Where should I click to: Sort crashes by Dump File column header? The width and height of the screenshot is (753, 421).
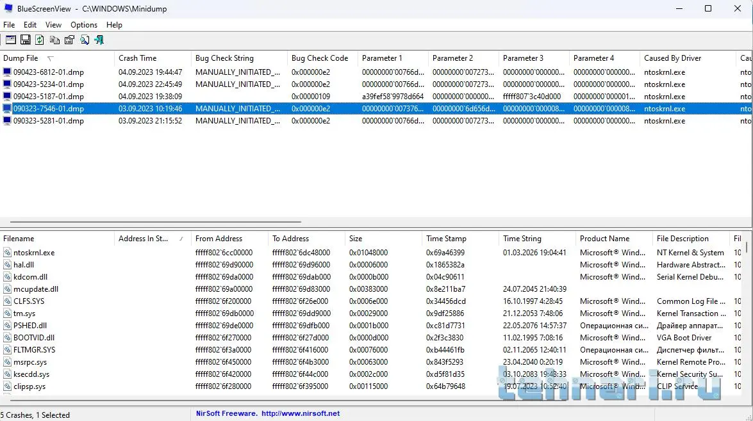(21, 58)
